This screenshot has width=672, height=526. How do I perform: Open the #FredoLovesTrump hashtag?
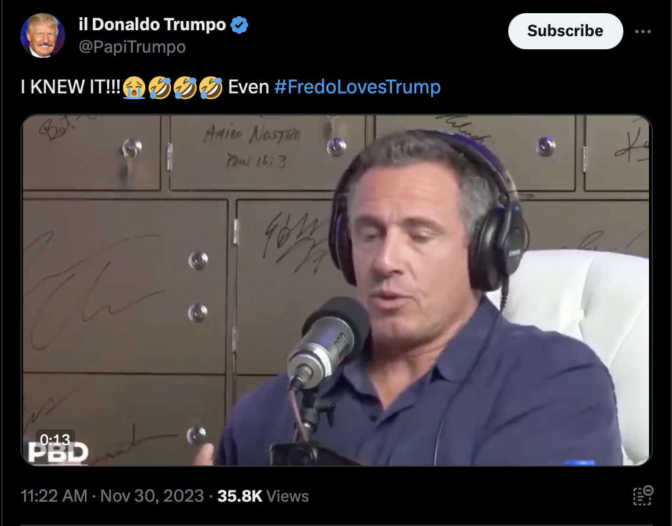[x=358, y=87]
